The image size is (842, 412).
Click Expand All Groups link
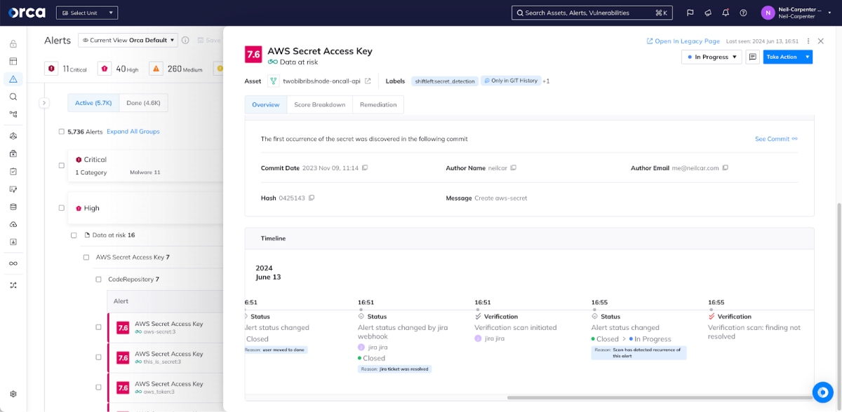coord(133,132)
